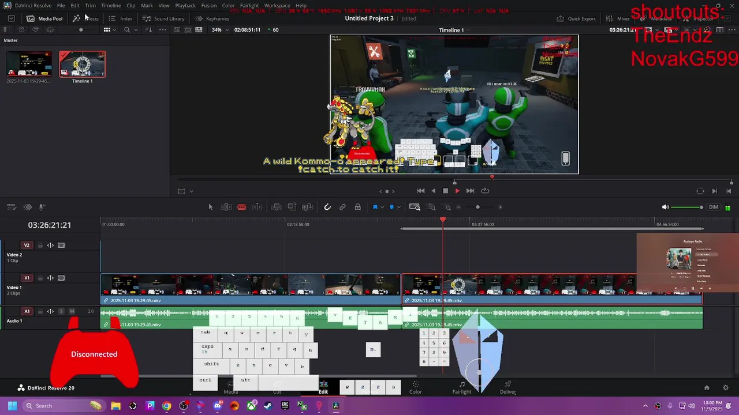Toggle timeline Snapping magnet icon
Image resolution: width=739 pixels, height=415 pixels.
327,207
